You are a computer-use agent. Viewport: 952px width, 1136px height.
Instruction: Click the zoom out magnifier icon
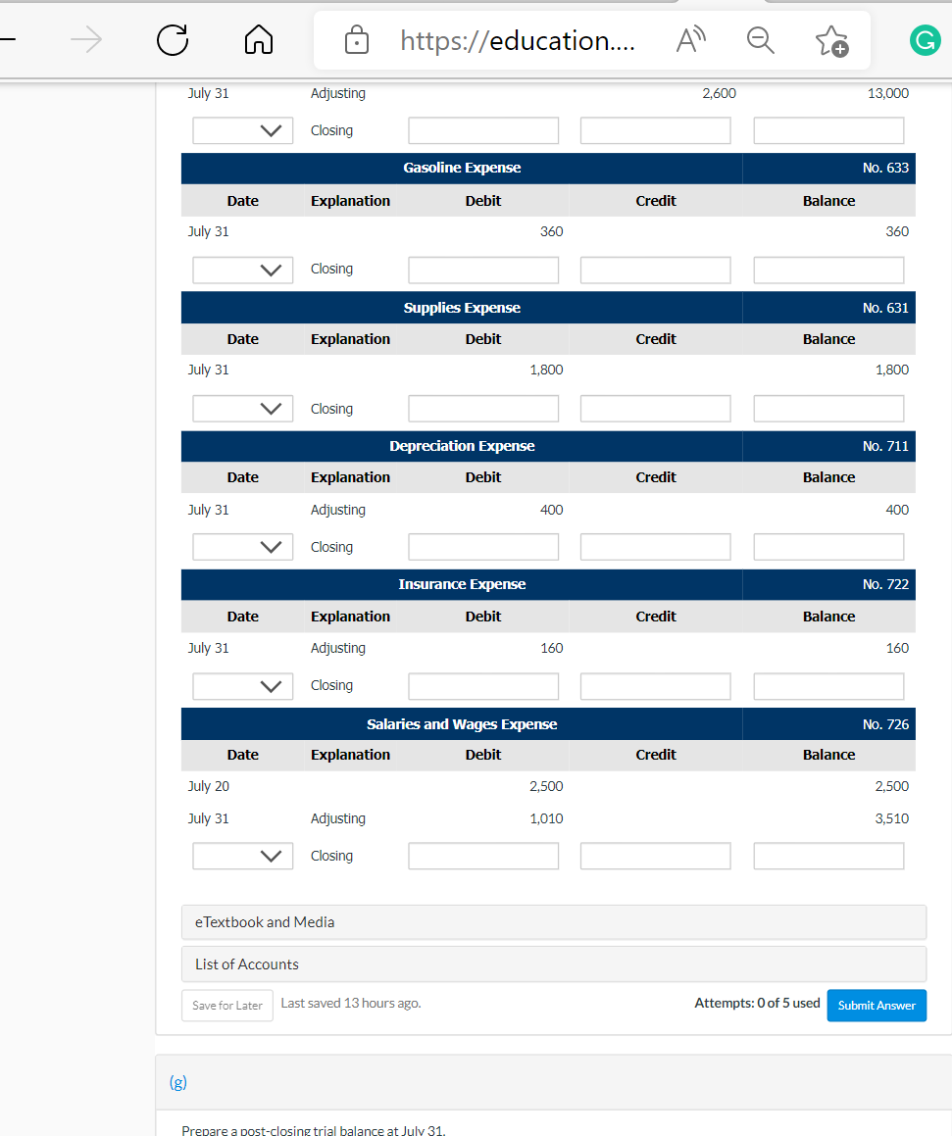click(x=760, y=40)
